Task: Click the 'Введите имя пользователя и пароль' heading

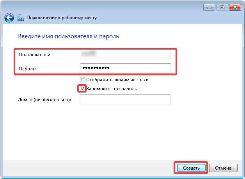Action: [68, 36]
